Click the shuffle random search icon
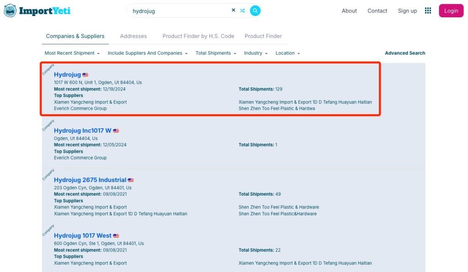This screenshot has width=468, height=272. (242, 11)
